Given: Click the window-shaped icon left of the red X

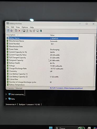Looking at the screenshot, I should [x=16, y=31].
